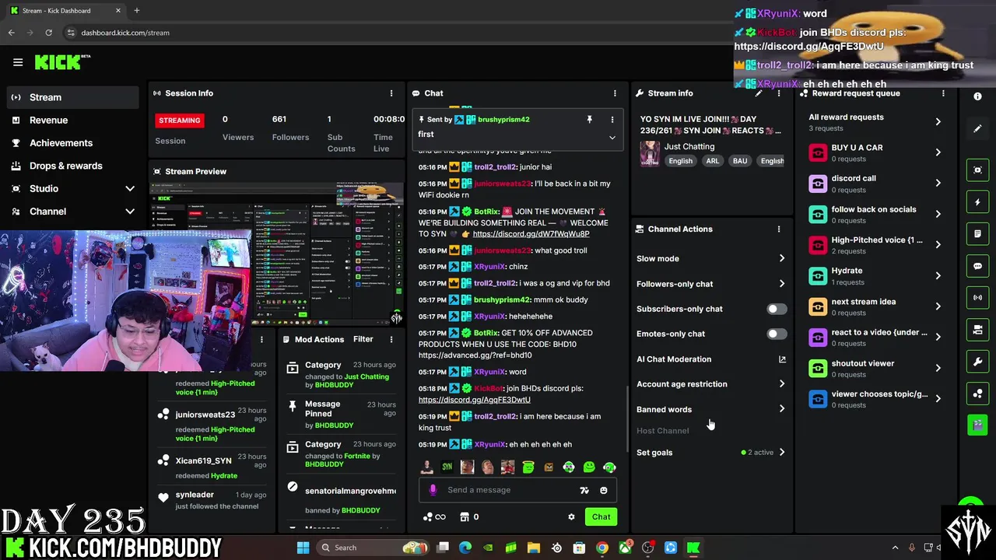This screenshot has height=560, width=996.
Task: Click the pin icon on the pinned message
Action: coord(589,119)
